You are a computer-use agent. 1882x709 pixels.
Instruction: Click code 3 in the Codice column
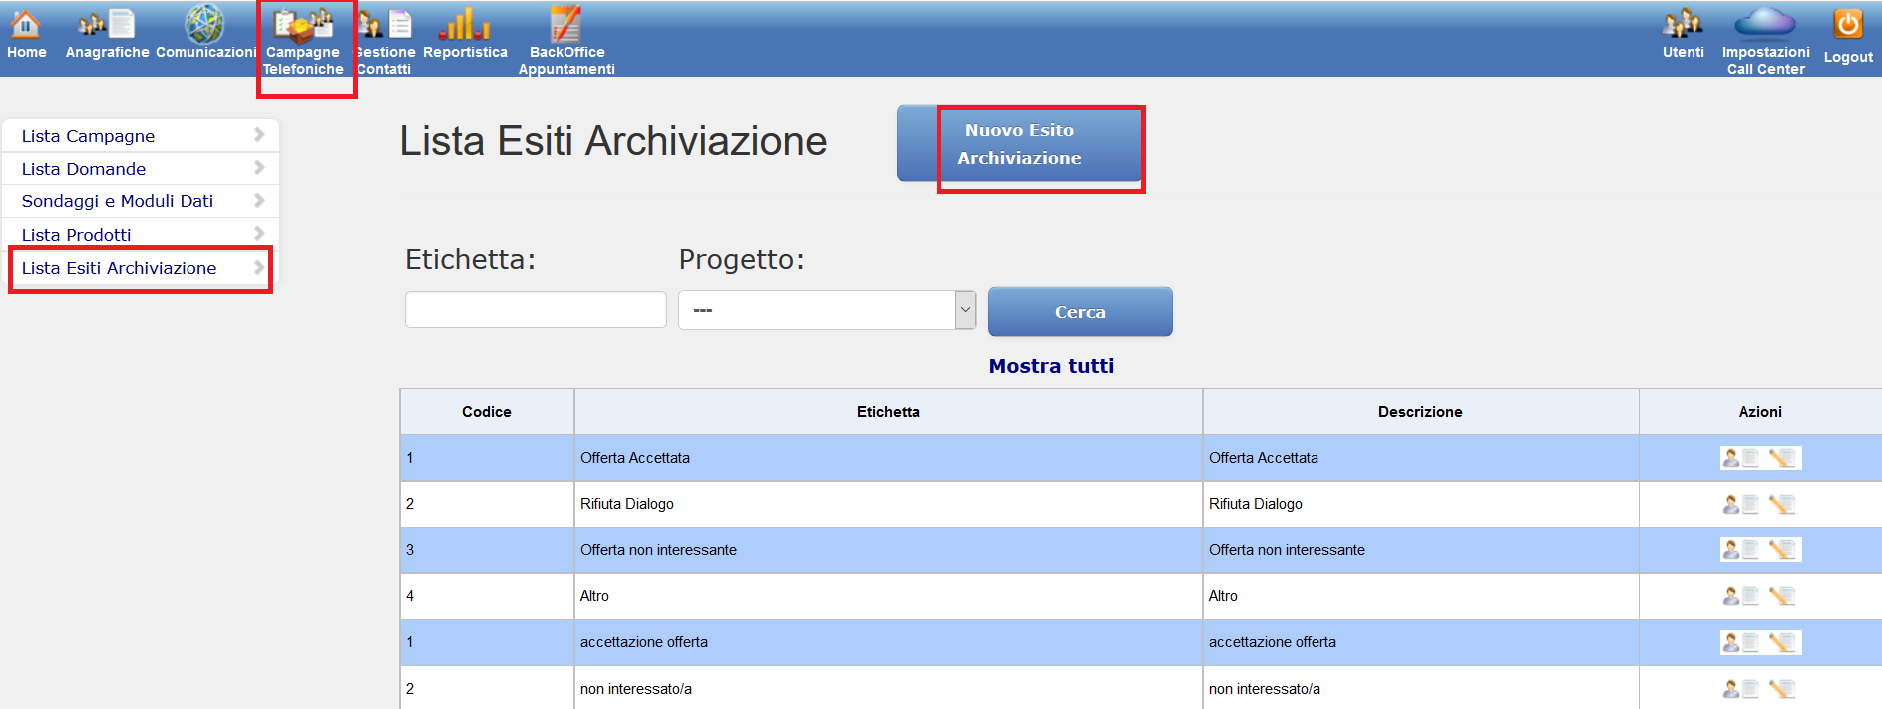[x=410, y=550]
